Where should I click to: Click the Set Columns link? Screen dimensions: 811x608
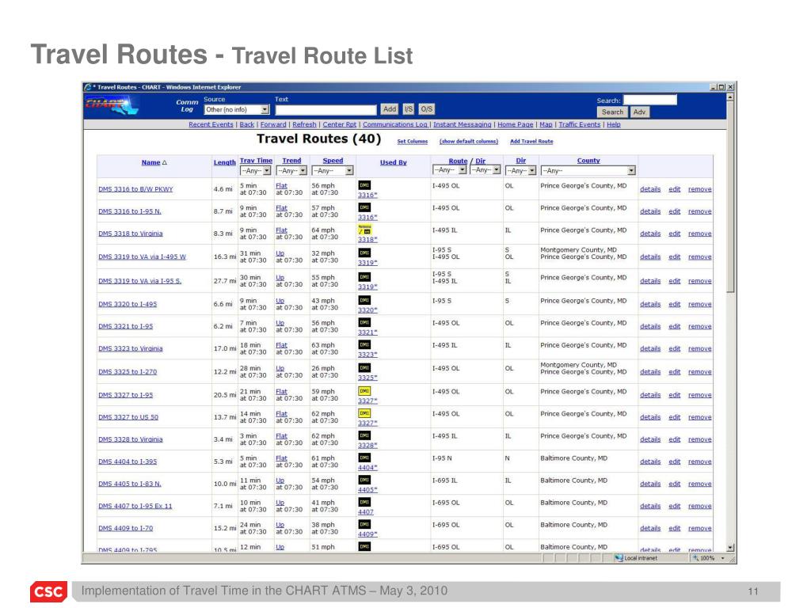(412, 141)
